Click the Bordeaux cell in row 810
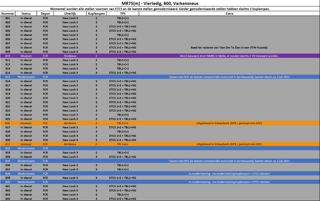Viewport: 320px width, 201px height. [x=70, y=56]
